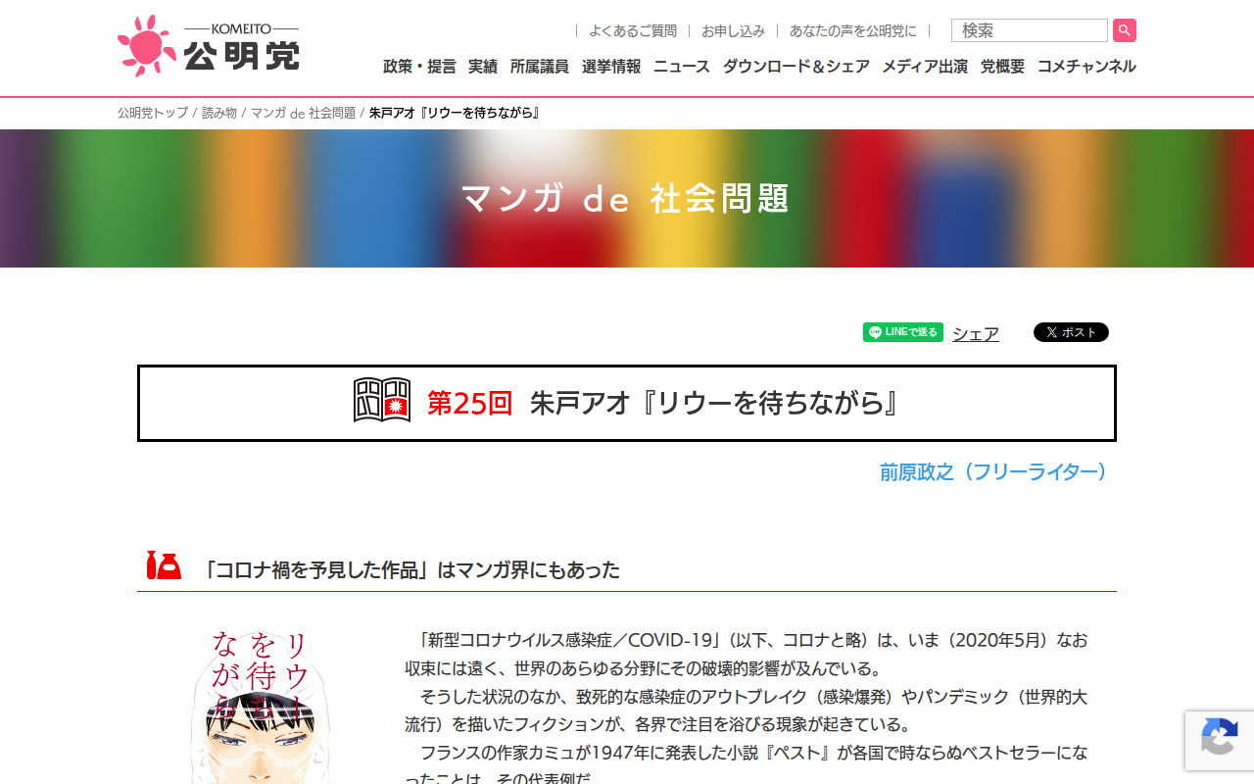The width and height of the screenshot is (1254, 784).
Task: Click the リウーを待ちながら manga cover image
Action: click(x=260, y=706)
